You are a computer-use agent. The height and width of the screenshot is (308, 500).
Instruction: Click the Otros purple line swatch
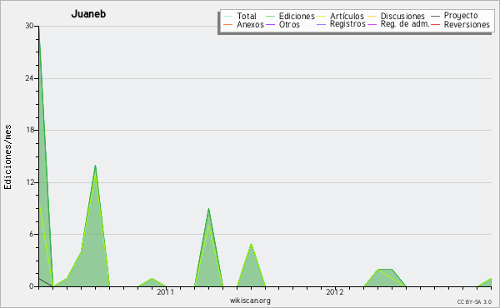270,24
